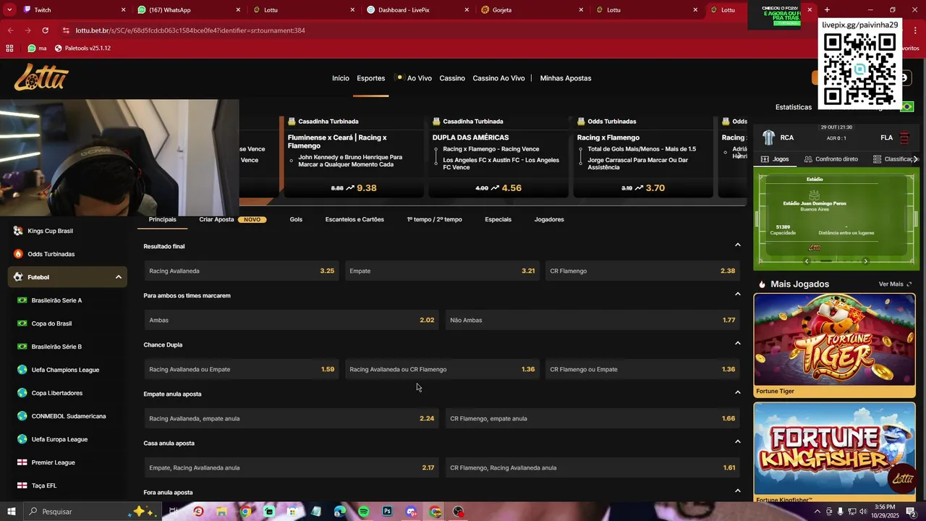Pick CR Flamengo, Racing Avallaneda anula 1.61
This screenshot has height=521, width=926.
[592, 467]
